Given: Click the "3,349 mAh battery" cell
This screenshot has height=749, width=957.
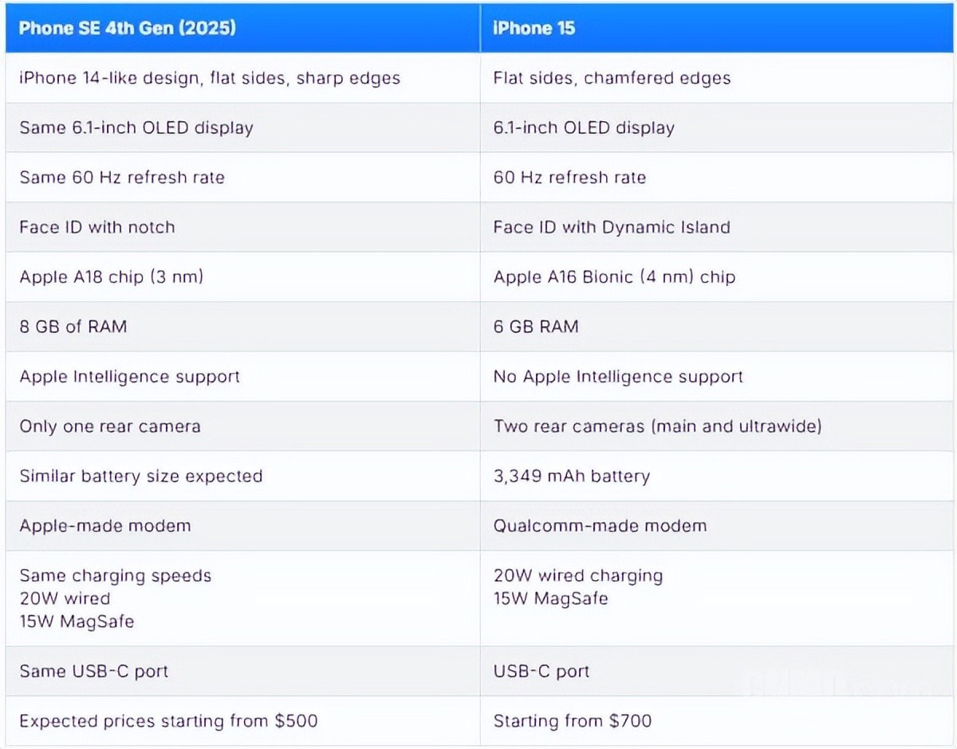Looking at the screenshot, I should (x=571, y=476).
